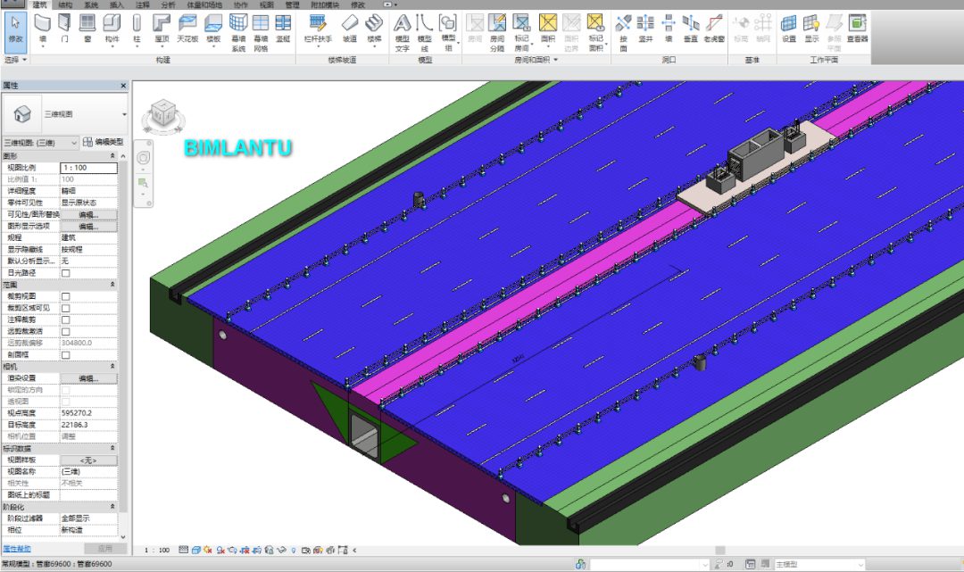Click the 楼板 (Floor) tool
Image resolution: width=964 pixels, height=572 pixels.
(213, 29)
